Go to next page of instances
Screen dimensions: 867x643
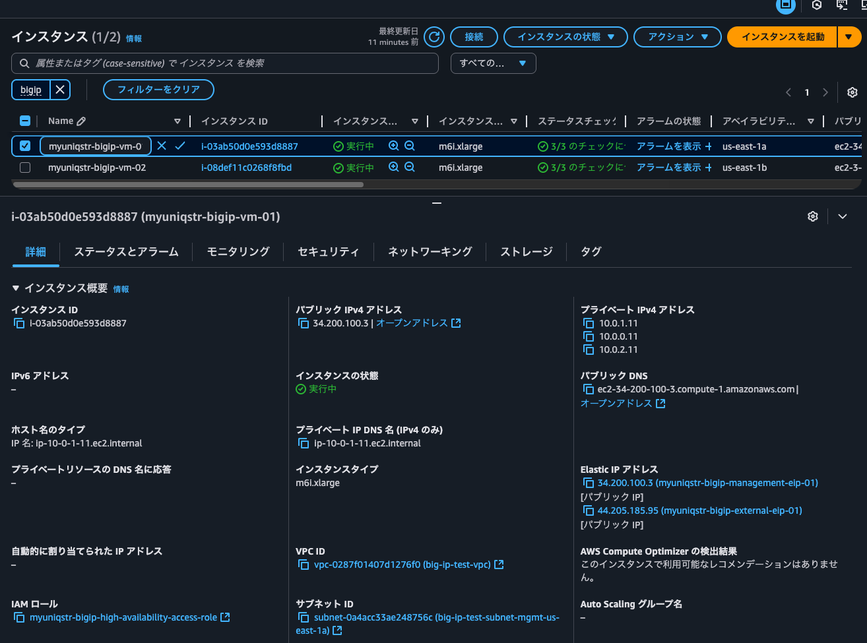pyautogui.click(x=825, y=92)
